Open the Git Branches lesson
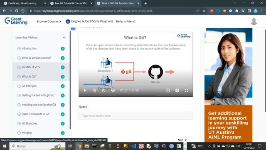The height and width of the screenshot is (150, 266). pos(30,123)
